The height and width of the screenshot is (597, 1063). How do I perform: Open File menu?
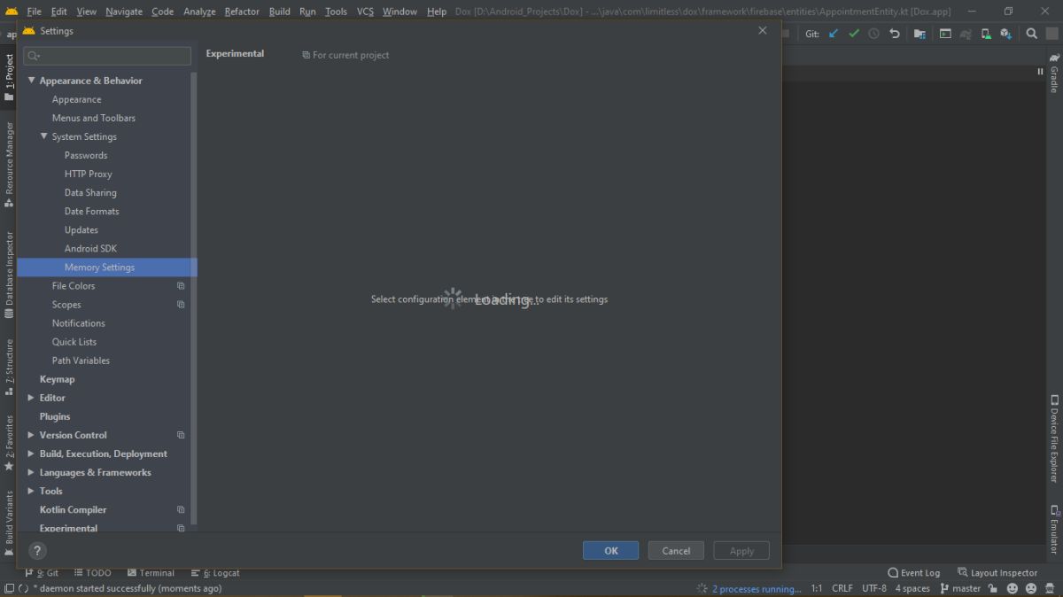pyautogui.click(x=34, y=12)
